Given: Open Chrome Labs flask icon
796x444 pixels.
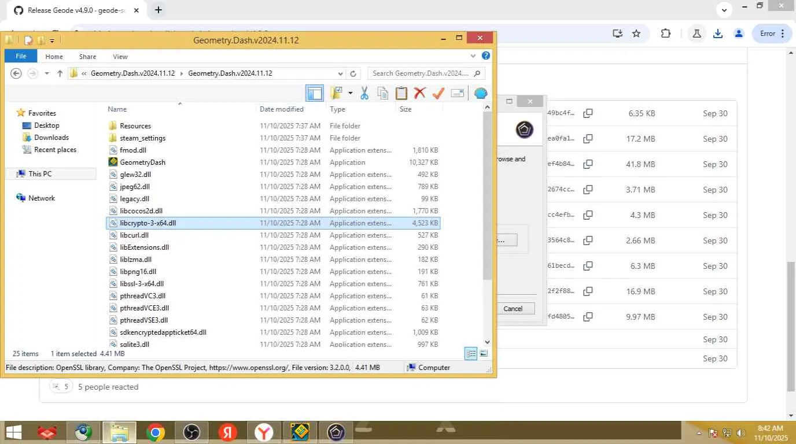Looking at the screenshot, I should pyautogui.click(x=697, y=34).
